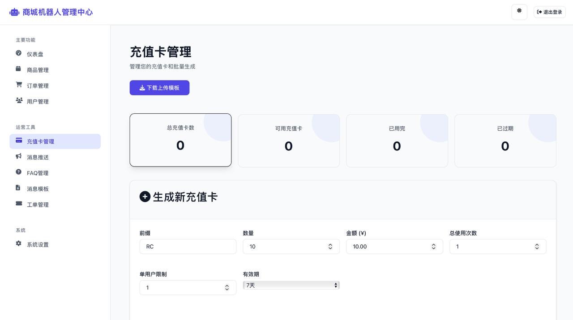This screenshot has width=573, height=320.
Task: Select the 商品管理 sidebar icon
Action: (x=18, y=69)
